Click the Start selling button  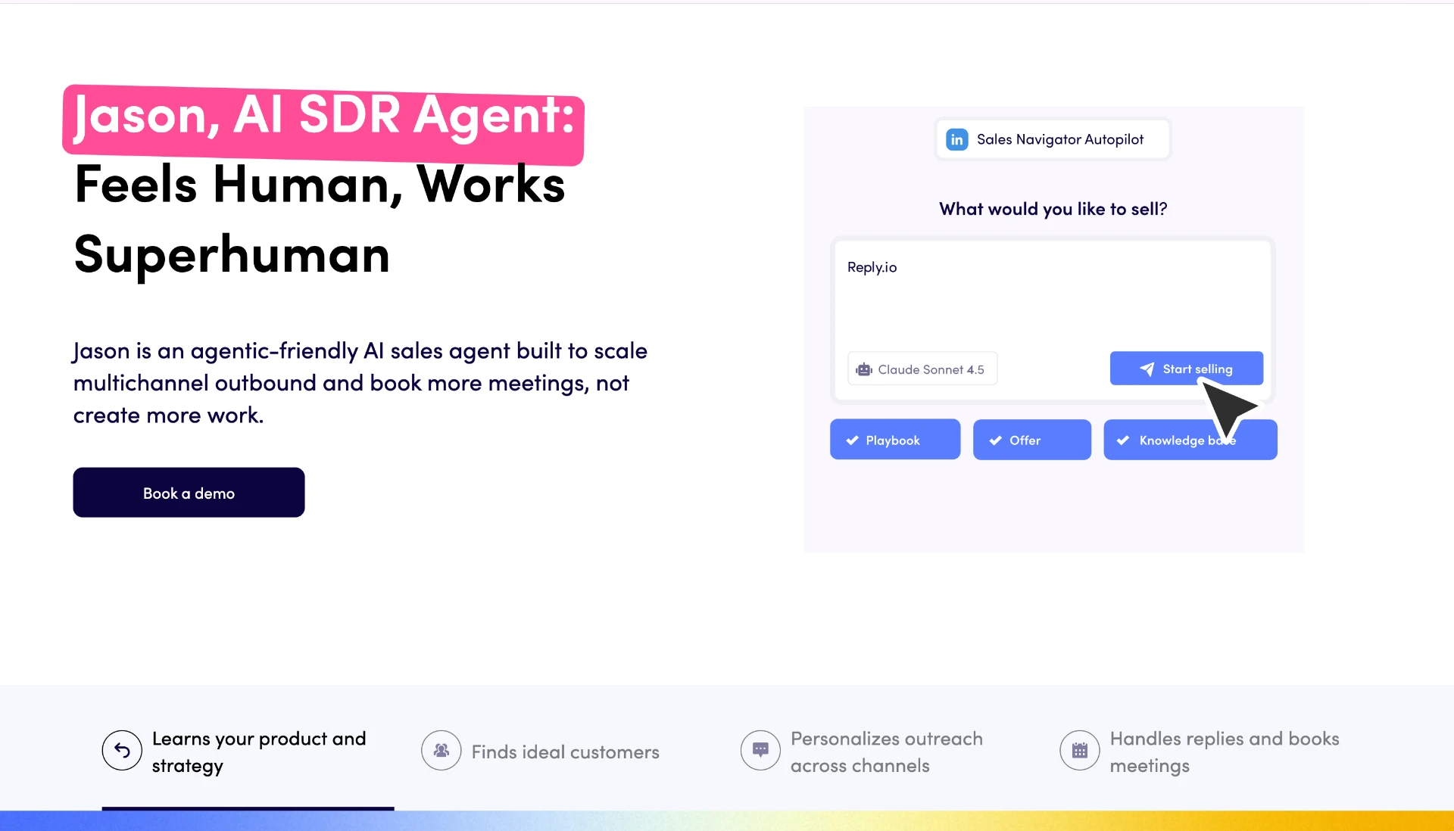(x=1187, y=369)
